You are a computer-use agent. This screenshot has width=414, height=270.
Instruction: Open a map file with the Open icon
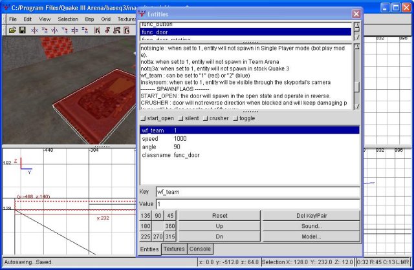pos(12,30)
